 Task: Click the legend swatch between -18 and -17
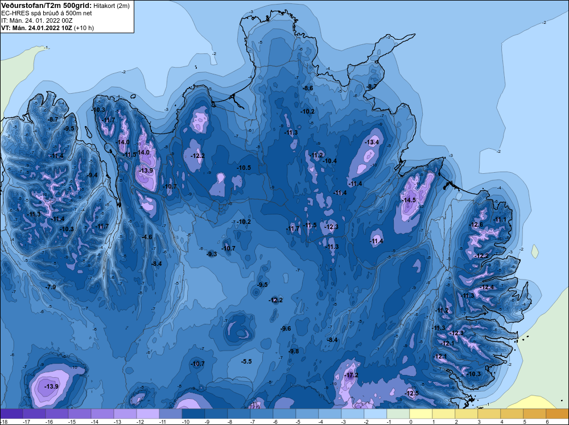pos(11,414)
